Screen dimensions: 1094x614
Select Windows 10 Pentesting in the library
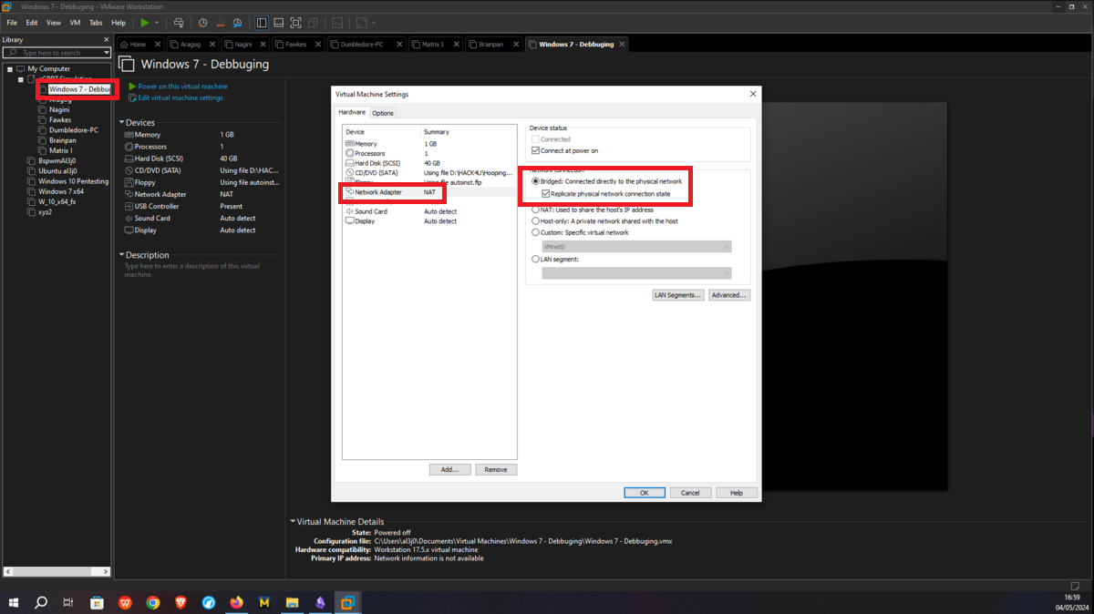[x=73, y=181]
